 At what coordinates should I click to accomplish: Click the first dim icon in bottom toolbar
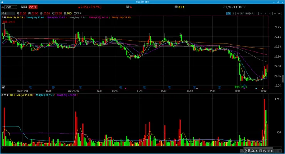coord(241,151)
